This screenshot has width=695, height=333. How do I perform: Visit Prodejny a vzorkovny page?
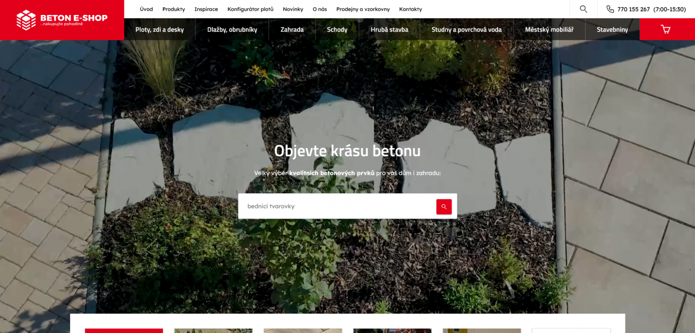363,9
